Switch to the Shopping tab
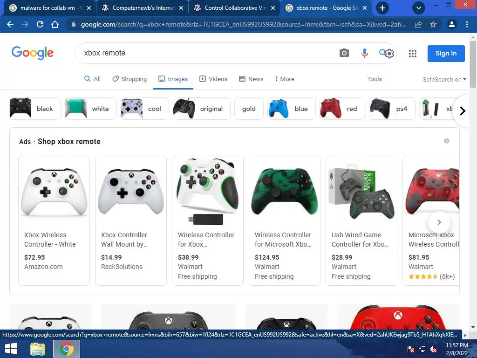477x358 pixels. 129,79
